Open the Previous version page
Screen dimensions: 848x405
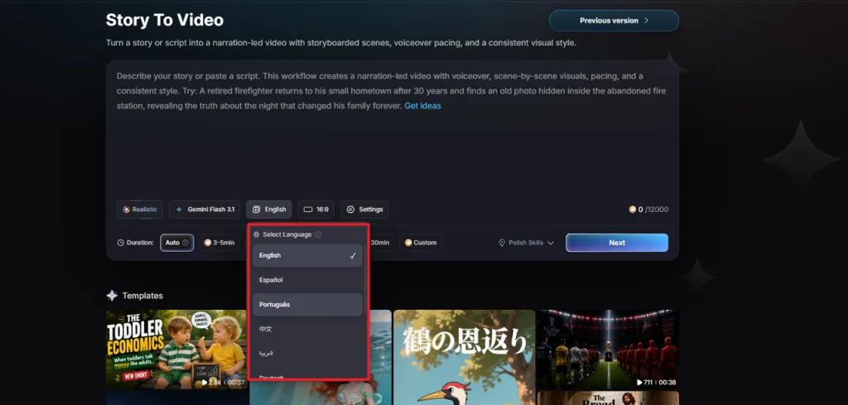click(x=614, y=21)
